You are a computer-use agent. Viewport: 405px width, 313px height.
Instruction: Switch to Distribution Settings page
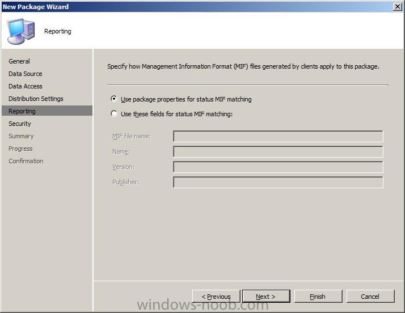coord(36,99)
